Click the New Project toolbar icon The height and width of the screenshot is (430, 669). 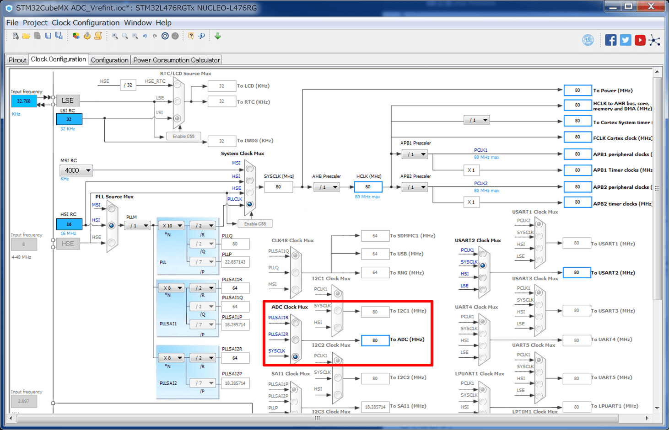[x=16, y=36]
